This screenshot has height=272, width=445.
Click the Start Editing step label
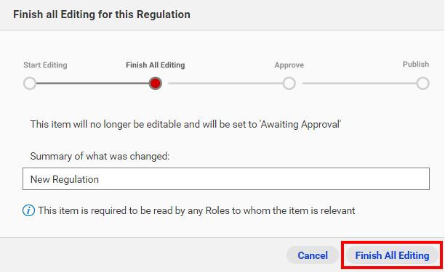coord(45,65)
